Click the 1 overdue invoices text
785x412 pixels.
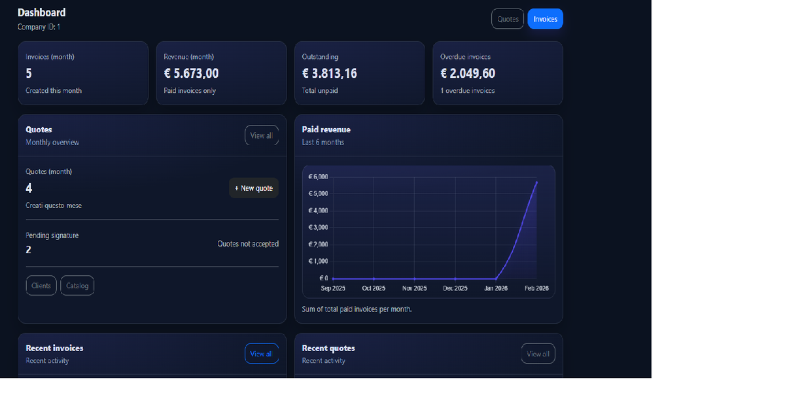pyautogui.click(x=468, y=91)
